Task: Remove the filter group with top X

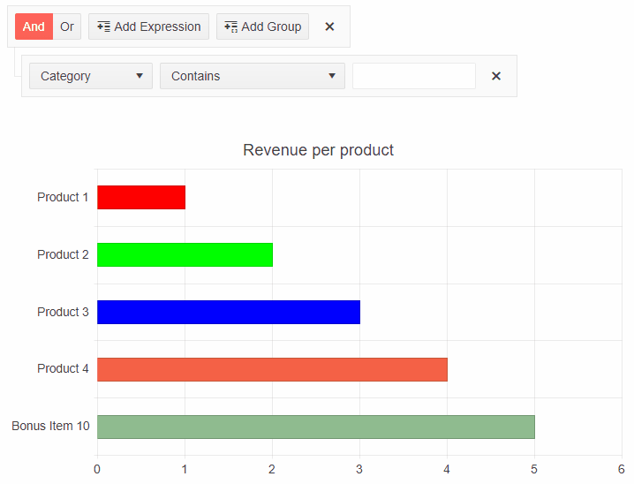Action: click(329, 26)
